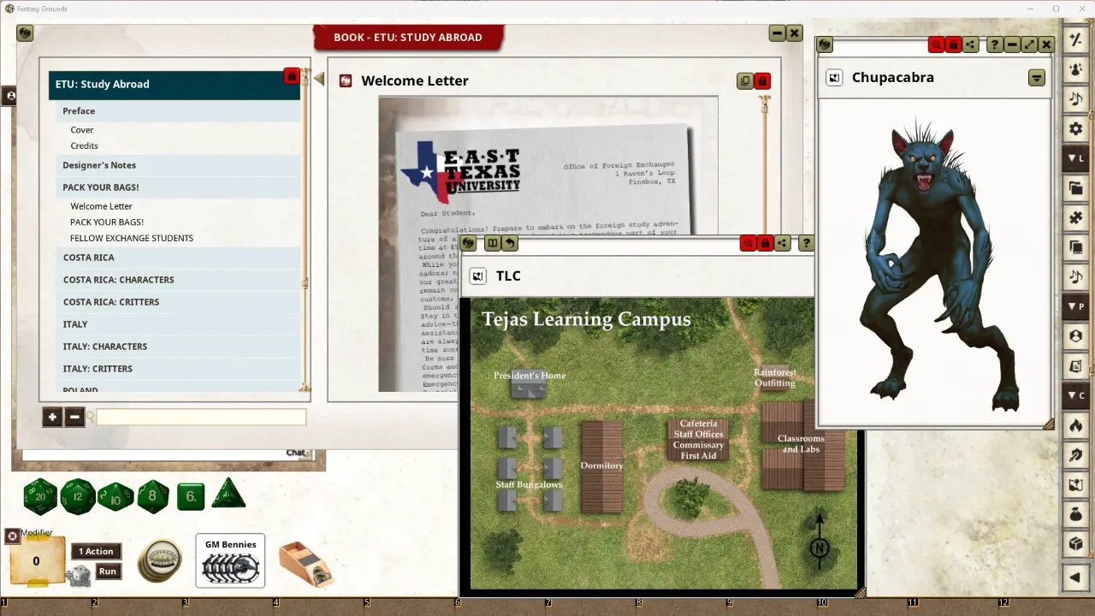Roll the green d20 die
The height and width of the screenshot is (616, 1095).
[39, 497]
